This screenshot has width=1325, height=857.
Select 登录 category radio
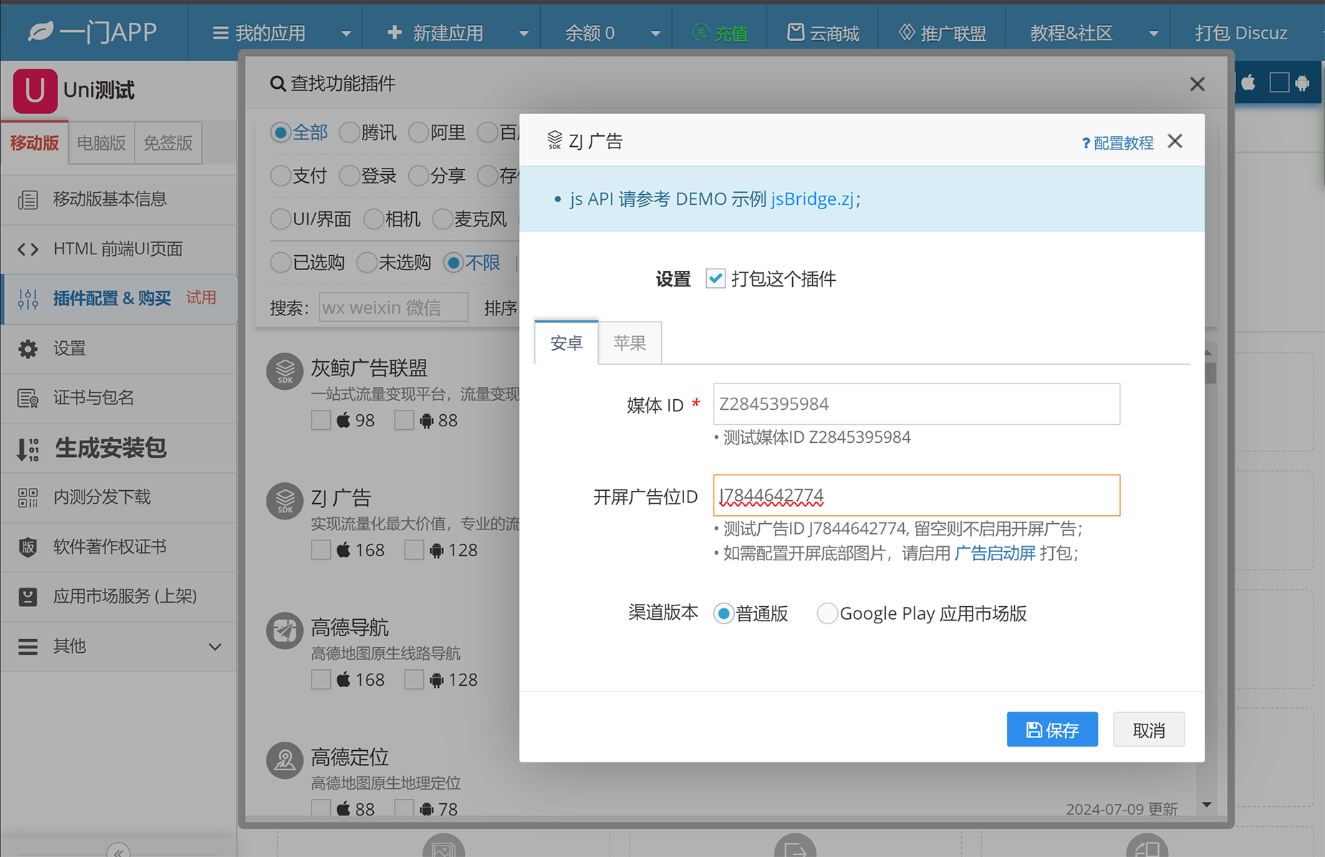[350, 176]
